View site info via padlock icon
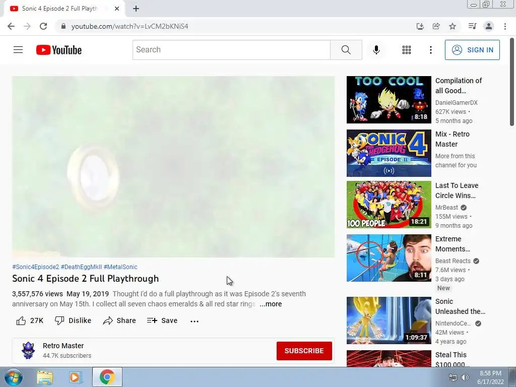Screen dimensions: 516x387 [63, 26]
